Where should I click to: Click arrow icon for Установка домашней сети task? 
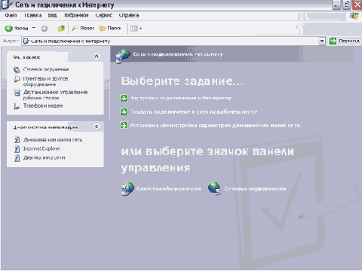pos(124,125)
